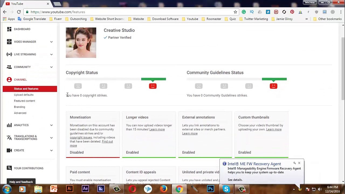Bookmark this page with the star icon

[235, 12]
